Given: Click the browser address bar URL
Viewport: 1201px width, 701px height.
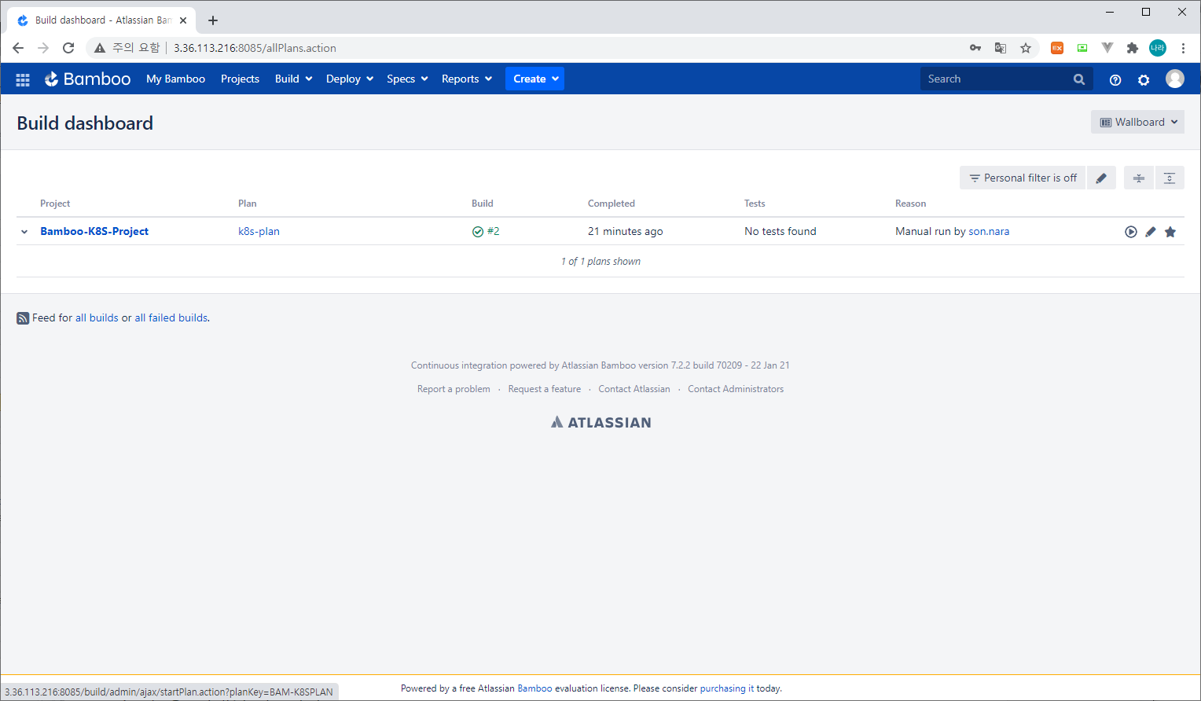Looking at the screenshot, I should click(x=255, y=48).
